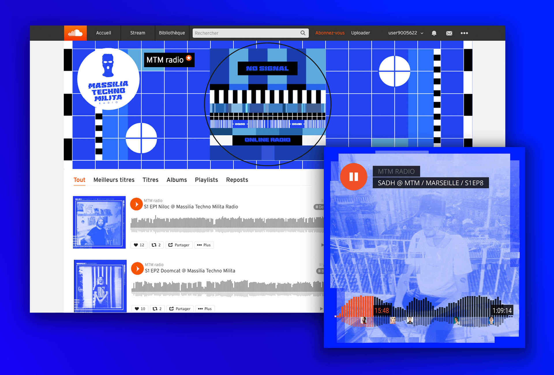Open Stream in the navbar
The width and height of the screenshot is (554, 375).
tap(138, 33)
